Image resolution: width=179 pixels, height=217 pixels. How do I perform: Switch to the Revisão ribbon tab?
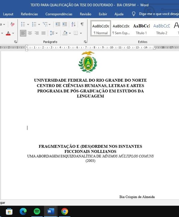[86, 14]
